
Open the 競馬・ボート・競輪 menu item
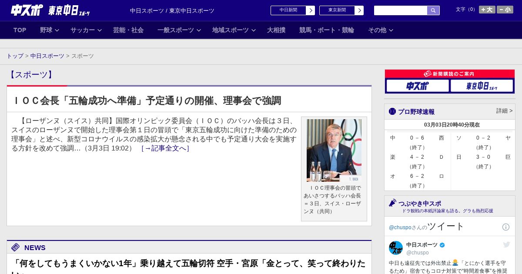pyautogui.click(x=327, y=30)
